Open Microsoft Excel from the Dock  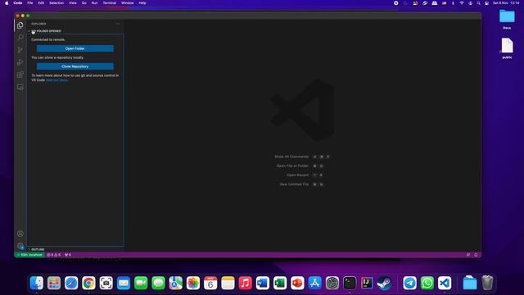pyautogui.click(x=280, y=283)
